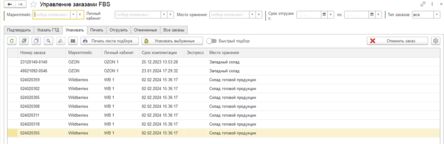Click the select all checkmarks icon
This screenshot has height=144, width=444.
point(24,41)
